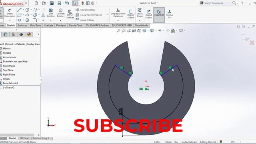Screen dimensions: 256x144
Task: Open the Options gear icon
Action: (93, 3)
